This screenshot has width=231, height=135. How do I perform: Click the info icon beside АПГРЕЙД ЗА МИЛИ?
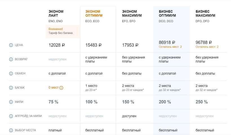(11, 116)
